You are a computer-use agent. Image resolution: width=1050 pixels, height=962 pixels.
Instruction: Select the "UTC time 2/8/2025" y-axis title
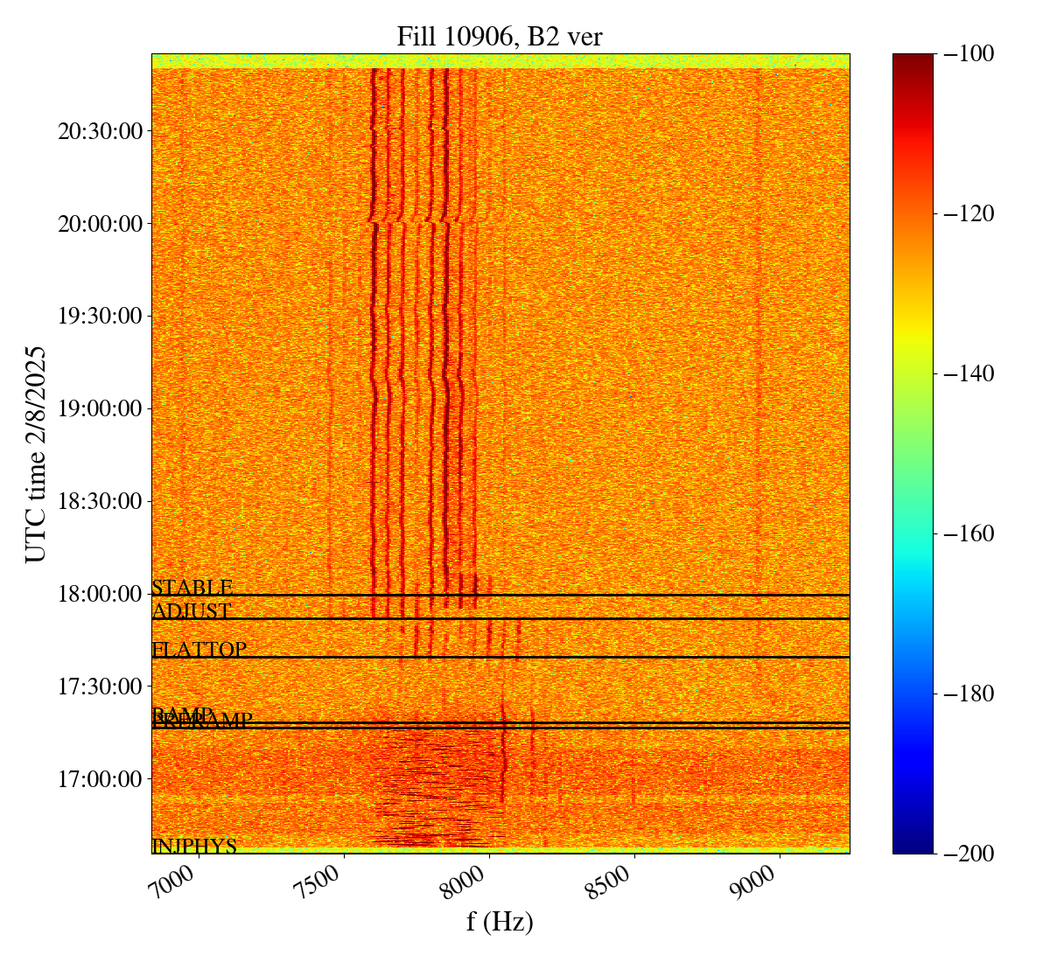tap(36, 453)
